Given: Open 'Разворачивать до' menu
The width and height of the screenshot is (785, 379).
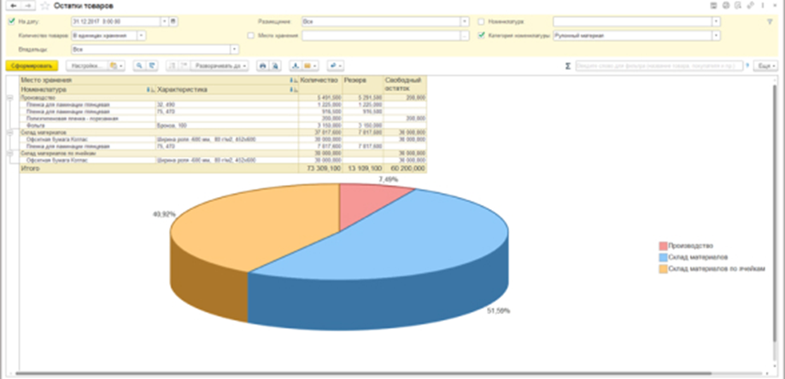Looking at the screenshot, I should [x=220, y=65].
